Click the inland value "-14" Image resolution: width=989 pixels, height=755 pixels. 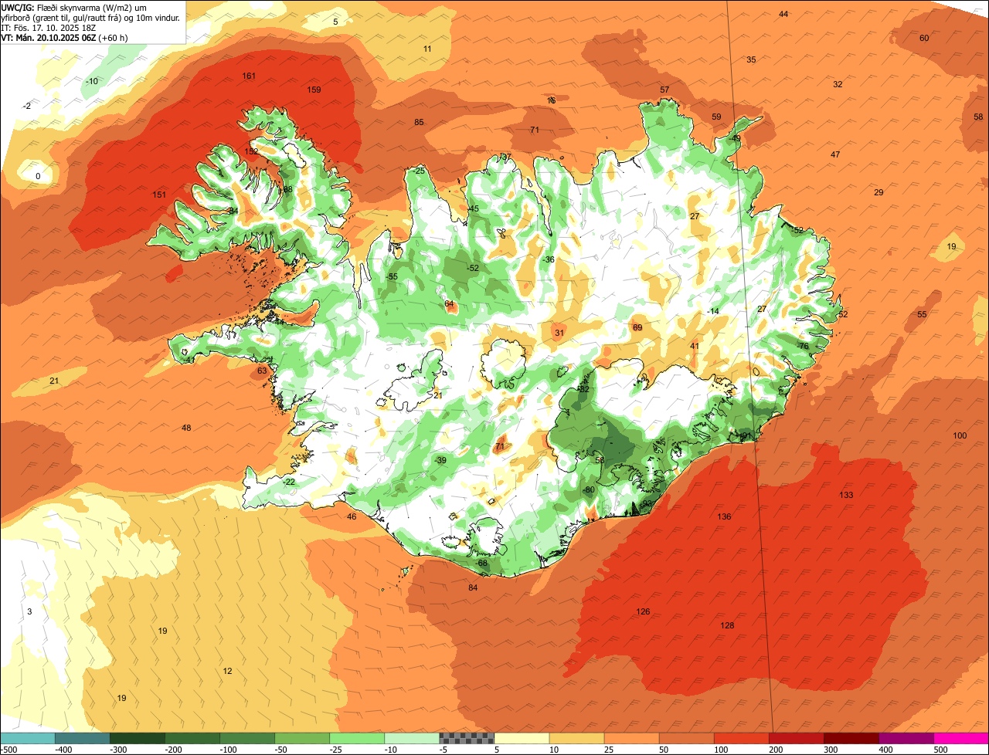coord(713,311)
